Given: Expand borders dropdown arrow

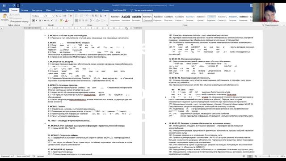Looking at the screenshot, I should pos(105,21).
